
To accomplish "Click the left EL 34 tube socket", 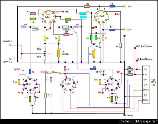I will pyautogui.click(x=31, y=85).
